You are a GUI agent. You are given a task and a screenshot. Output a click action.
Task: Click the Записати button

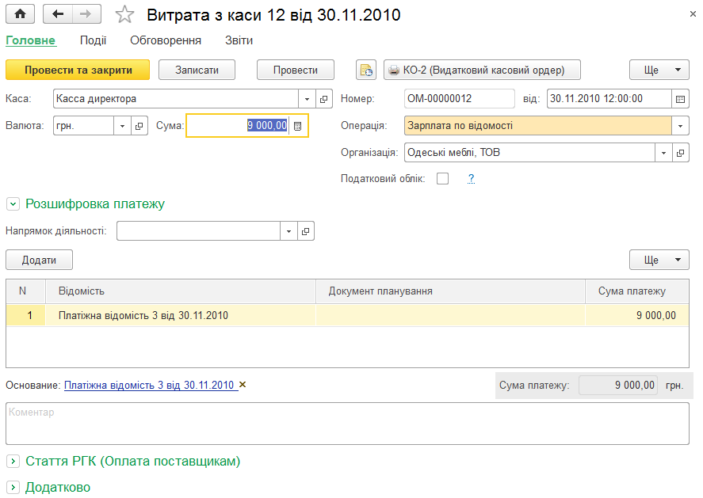(x=197, y=70)
